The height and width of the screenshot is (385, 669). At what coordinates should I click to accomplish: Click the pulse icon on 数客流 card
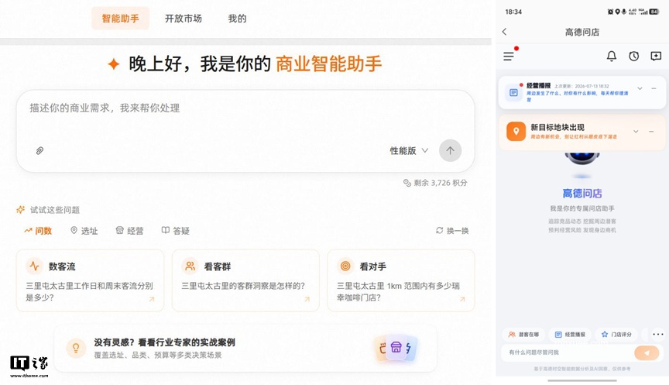pos(34,266)
